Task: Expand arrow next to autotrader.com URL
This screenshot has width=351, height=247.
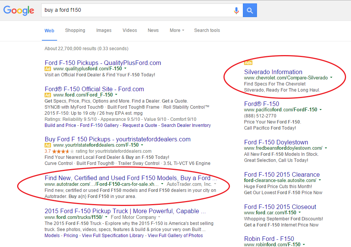Action: [x=162, y=184]
